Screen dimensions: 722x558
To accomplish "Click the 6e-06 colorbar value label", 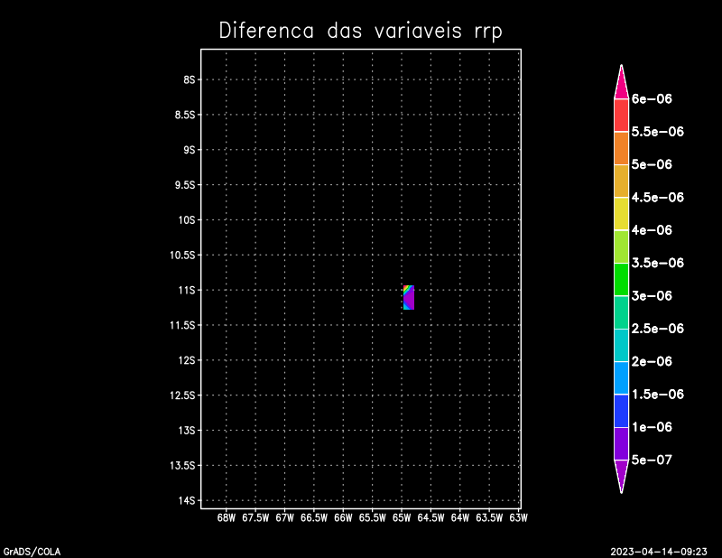I will [x=652, y=98].
